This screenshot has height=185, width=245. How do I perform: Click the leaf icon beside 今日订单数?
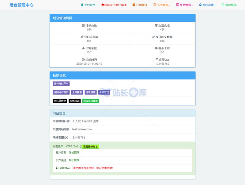[x=82, y=37]
